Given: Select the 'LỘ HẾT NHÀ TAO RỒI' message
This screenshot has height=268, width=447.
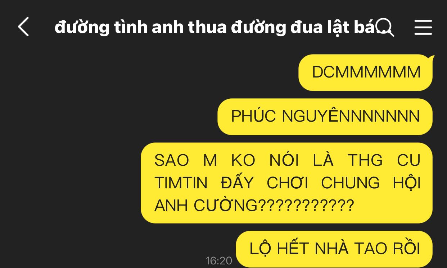Looking at the screenshot, I should 334,249.
